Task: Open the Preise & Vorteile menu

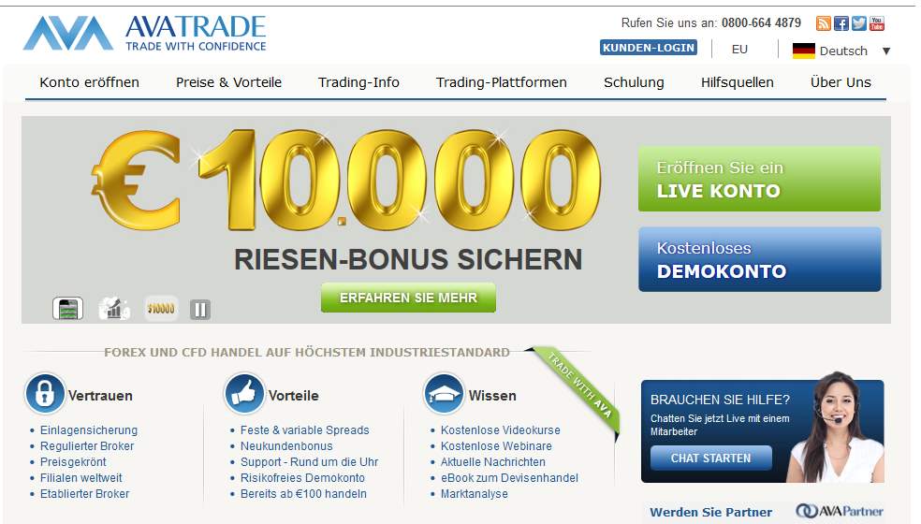Action: pos(228,82)
